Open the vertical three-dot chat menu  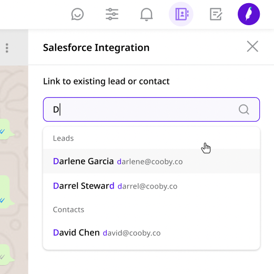tap(7, 48)
